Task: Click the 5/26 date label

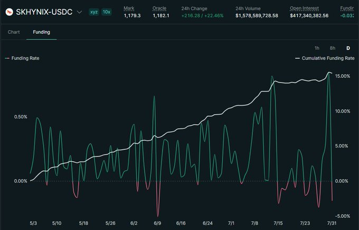Action: [x=110, y=223]
